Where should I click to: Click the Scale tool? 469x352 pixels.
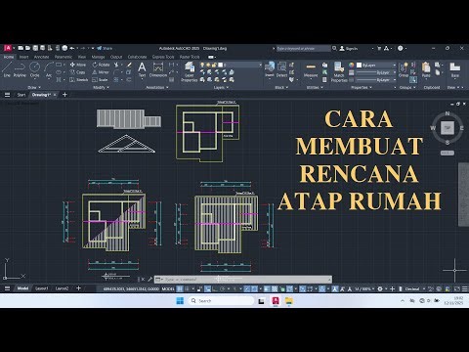pos(100,79)
